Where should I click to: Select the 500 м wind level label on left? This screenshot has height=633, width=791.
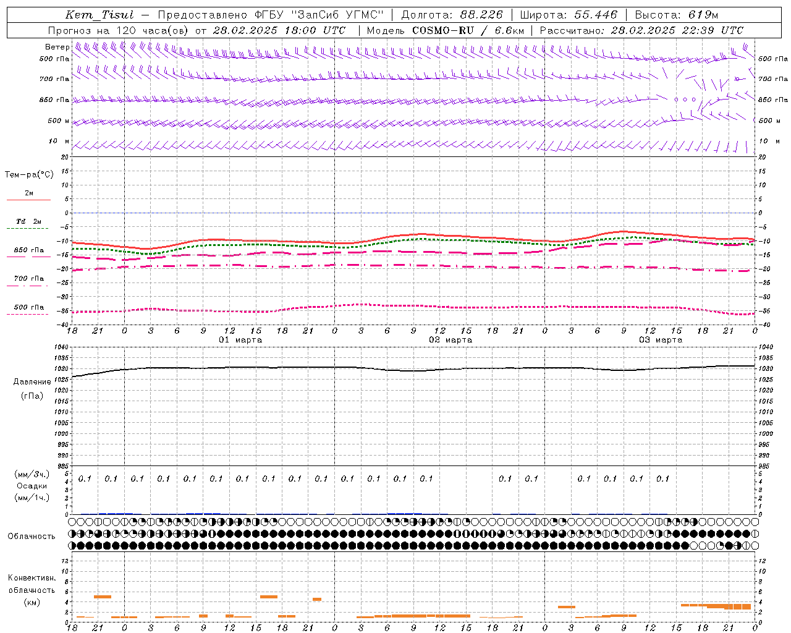pyautogui.click(x=58, y=121)
